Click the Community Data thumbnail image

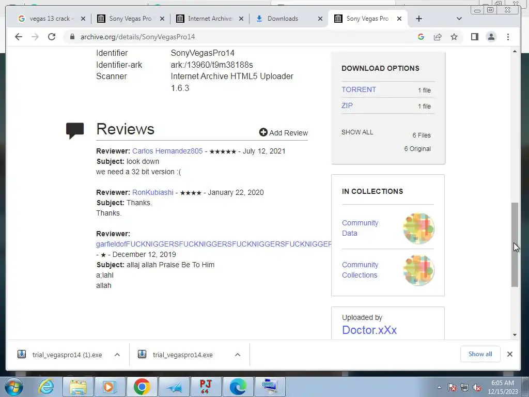(x=418, y=228)
